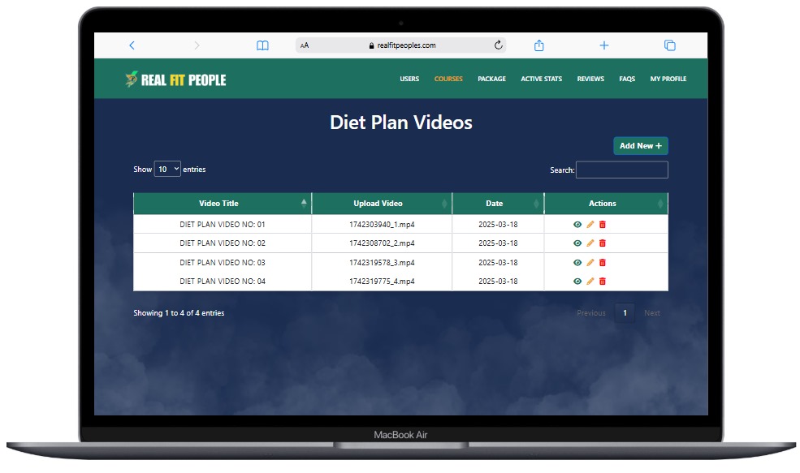Open the Show entries dropdown
Screen dimensions: 800x473
pos(167,170)
